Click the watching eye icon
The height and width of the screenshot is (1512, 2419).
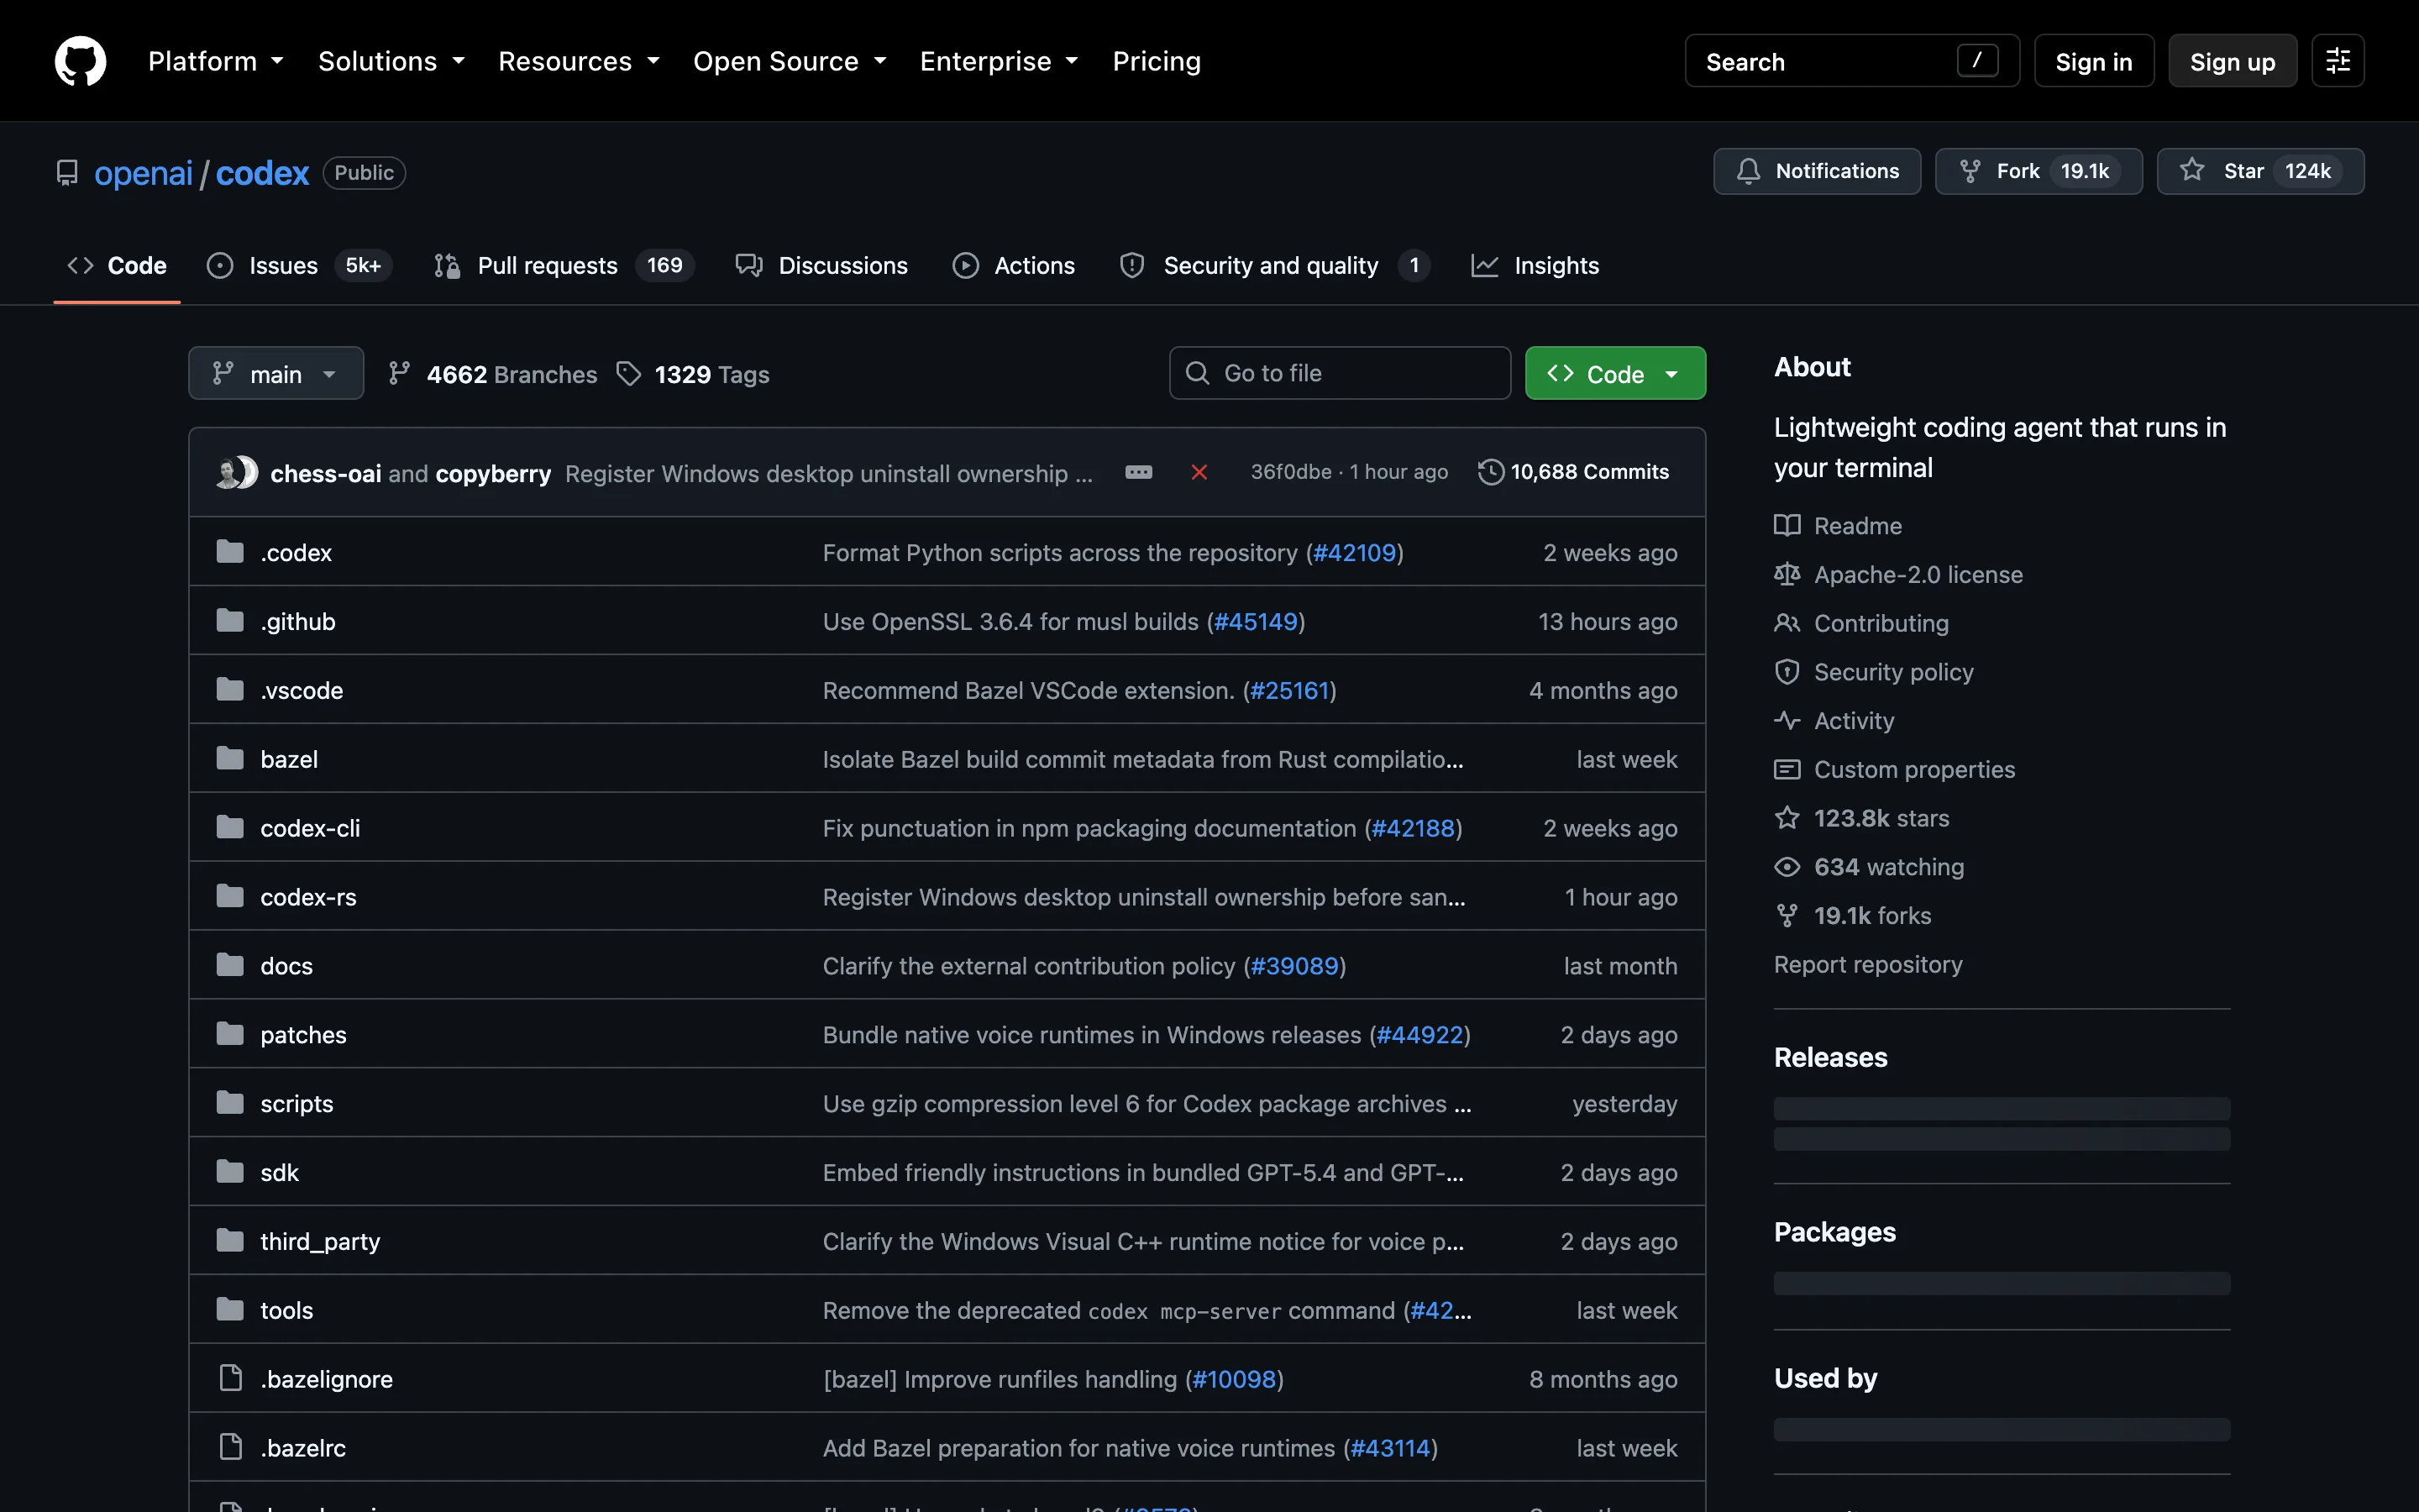click(x=1787, y=867)
